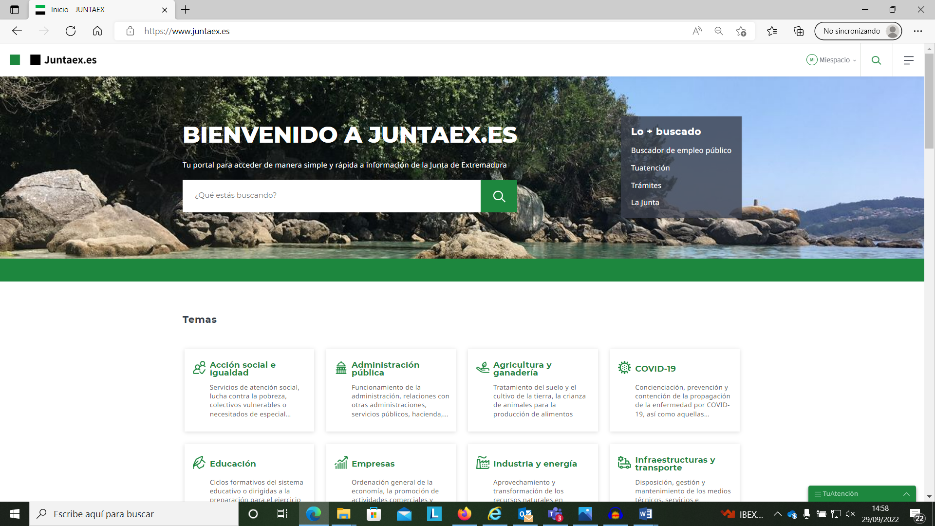Open the Trámites link under Lo + buscado
Viewport: 935px width, 526px height.
(646, 186)
